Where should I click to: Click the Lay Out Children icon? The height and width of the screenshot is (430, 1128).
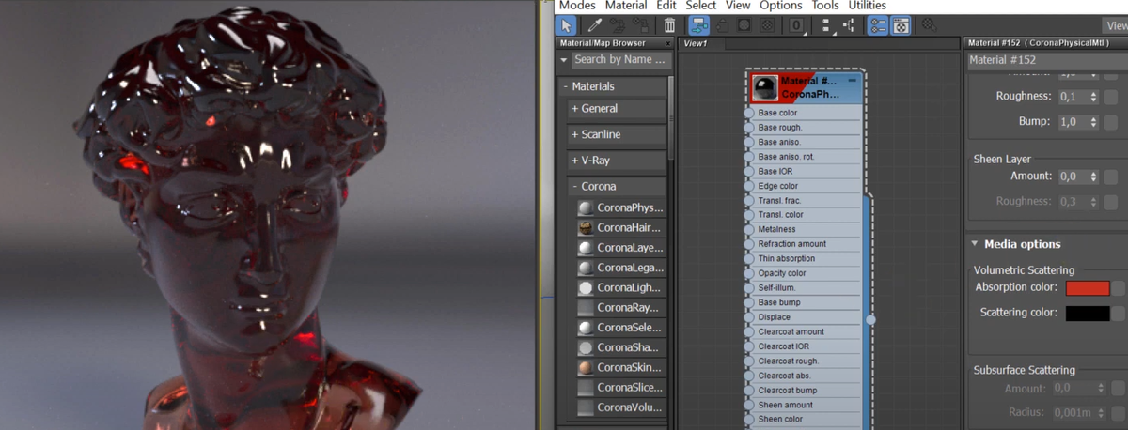tap(848, 25)
